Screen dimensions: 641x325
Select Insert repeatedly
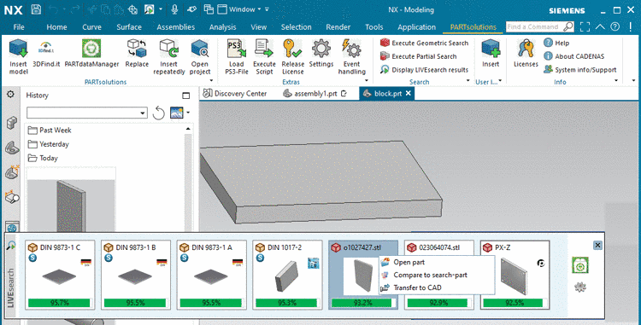(169, 49)
